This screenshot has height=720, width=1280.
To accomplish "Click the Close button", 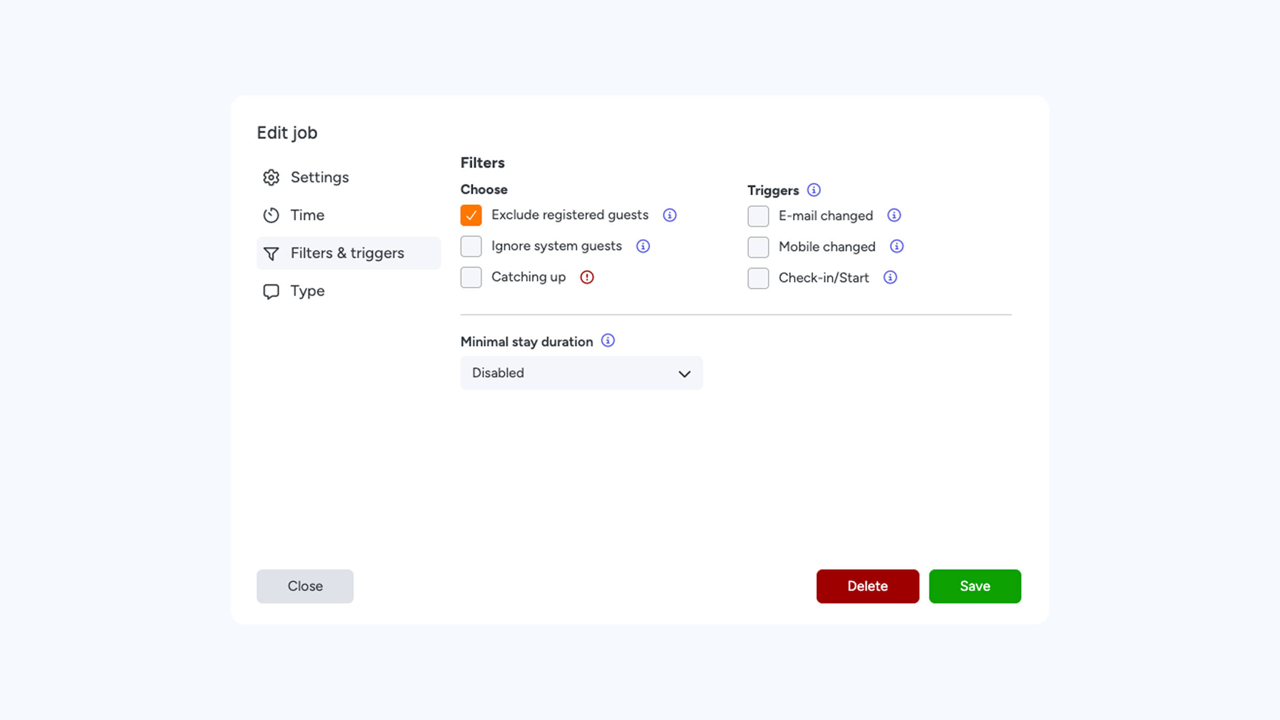I will point(305,586).
